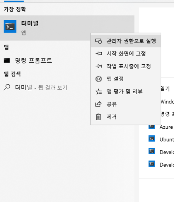174x202 pixels.
Task: Open the 터미널 best match result
Action: tap(67, 28)
